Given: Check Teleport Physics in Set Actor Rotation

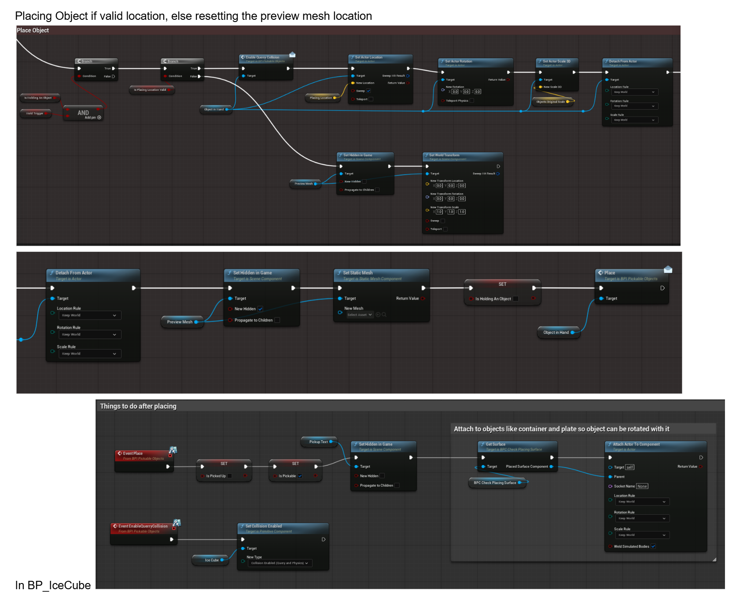Looking at the screenshot, I should pos(472,100).
